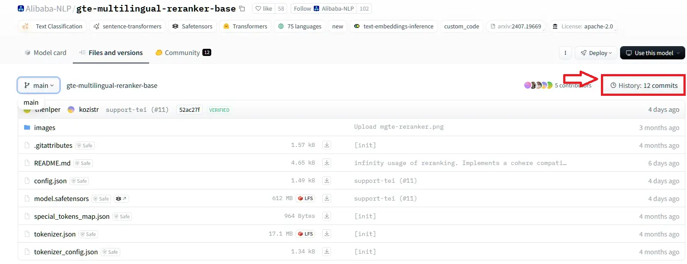Click the Safe badge next to README.md
This screenshot has height=264, width=687.
pyautogui.click(x=83, y=163)
